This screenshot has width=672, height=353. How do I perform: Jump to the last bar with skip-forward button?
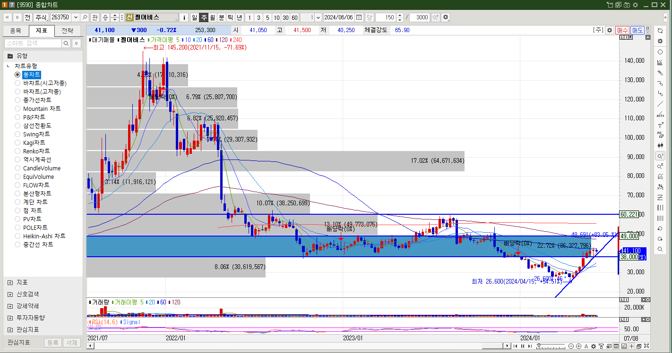coord(530,346)
